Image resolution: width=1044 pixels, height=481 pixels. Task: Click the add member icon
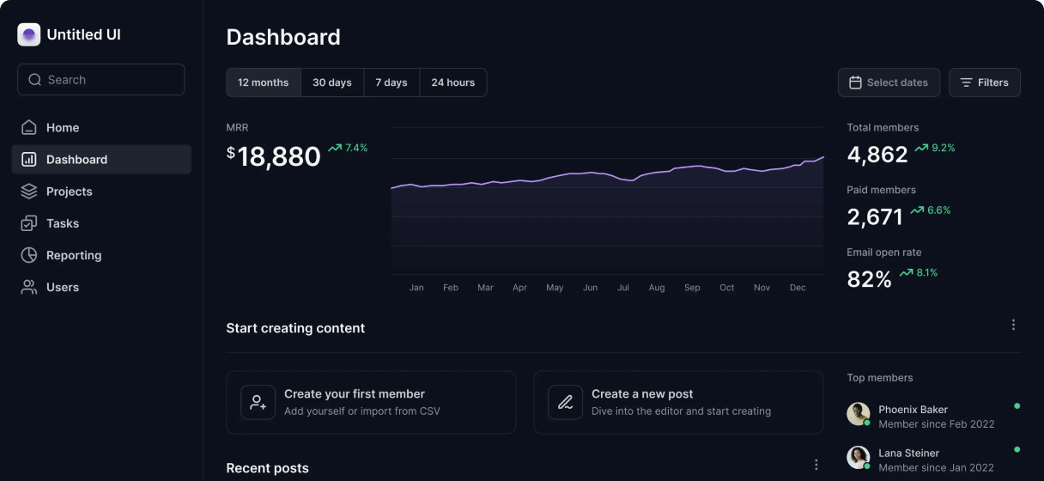258,402
